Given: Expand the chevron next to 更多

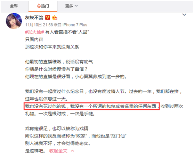Looking at the screenshot, I should (x=76, y=6).
